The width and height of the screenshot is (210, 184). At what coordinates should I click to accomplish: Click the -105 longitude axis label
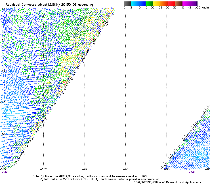coord(3,169)
